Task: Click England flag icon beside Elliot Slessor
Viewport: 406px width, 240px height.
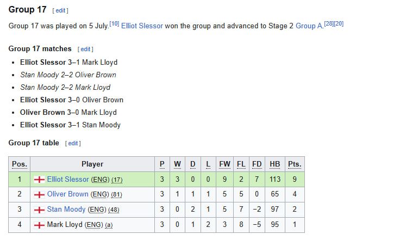Action: point(39,180)
